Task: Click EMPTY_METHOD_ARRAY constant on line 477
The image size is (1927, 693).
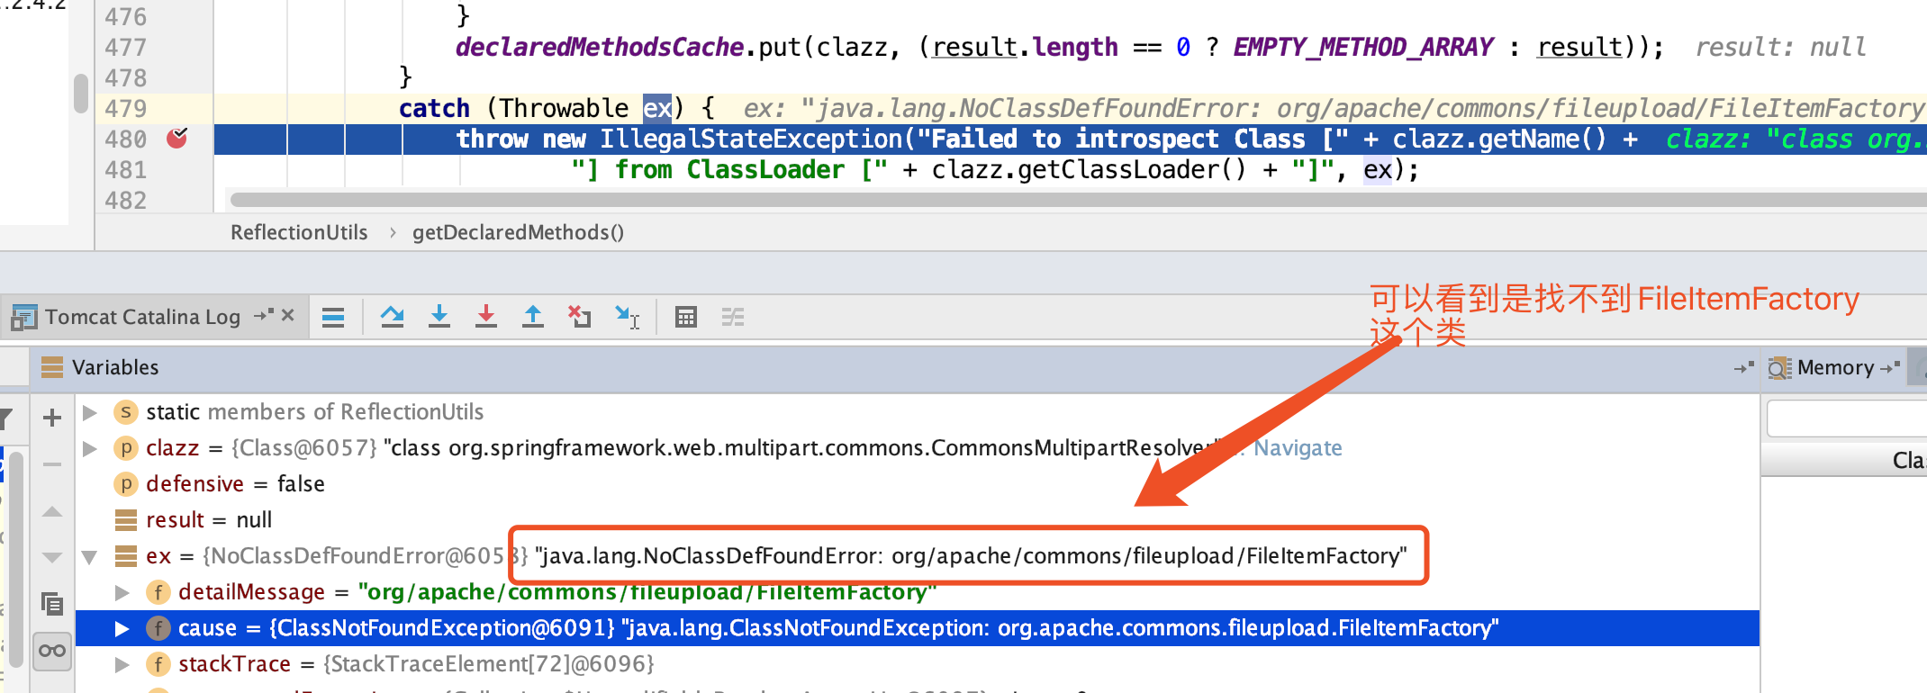Action: coord(1363,48)
